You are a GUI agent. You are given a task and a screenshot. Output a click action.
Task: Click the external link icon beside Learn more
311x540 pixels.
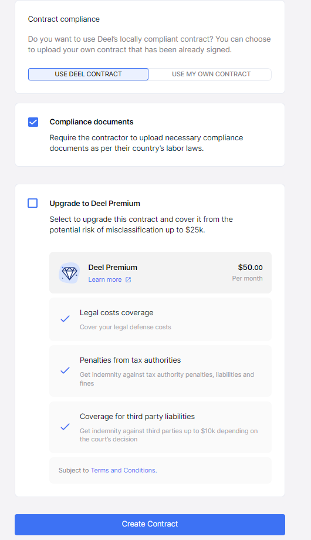128,279
